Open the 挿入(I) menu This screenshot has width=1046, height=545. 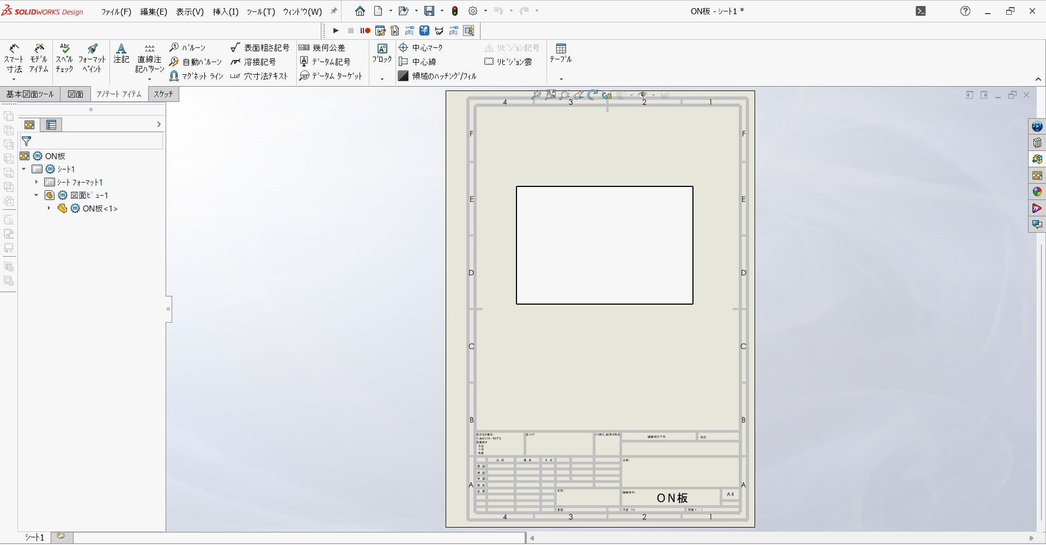coord(226,11)
